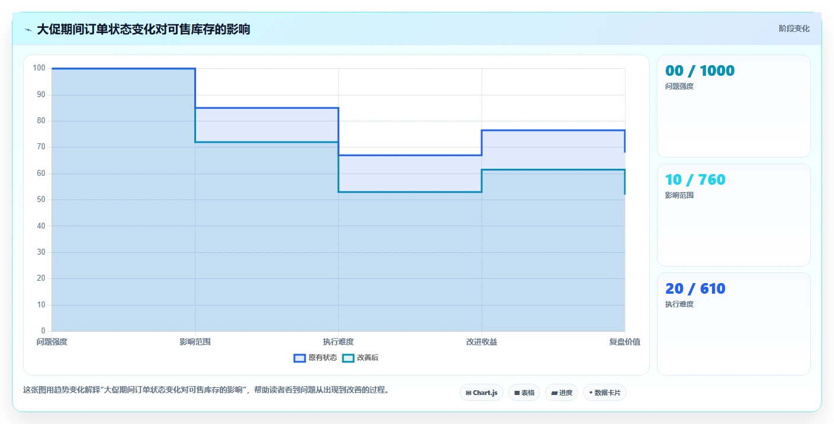This screenshot has height=424, width=834.
Task: Click the 影响范围 x-axis label
Action: click(195, 342)
